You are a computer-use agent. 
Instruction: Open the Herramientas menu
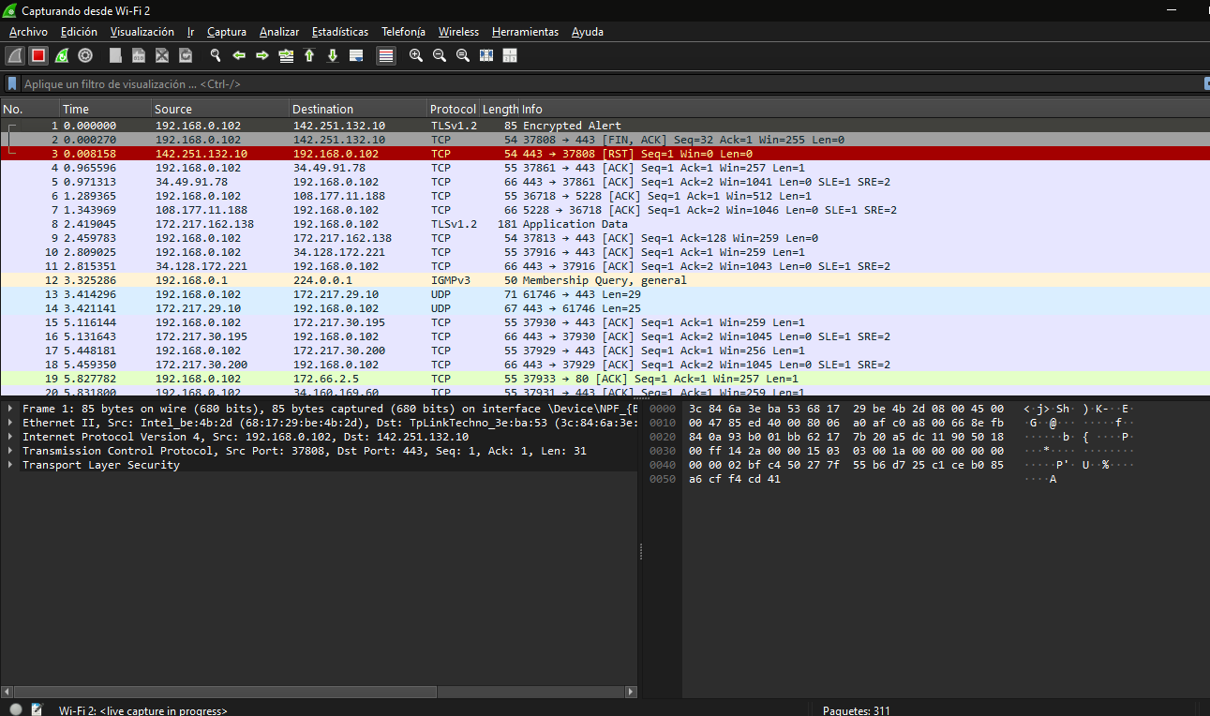click(525, 32)
